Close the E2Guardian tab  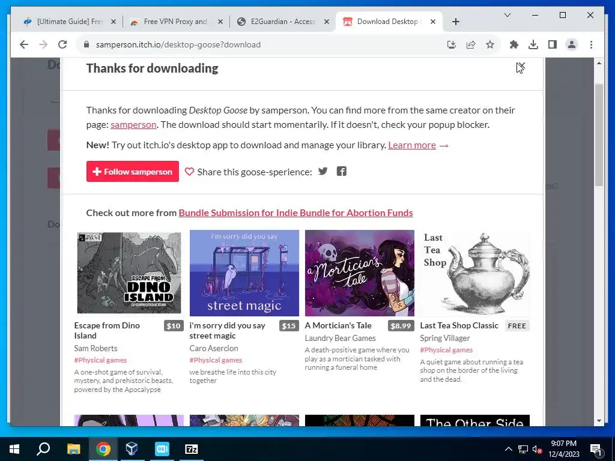pos(326,22)
